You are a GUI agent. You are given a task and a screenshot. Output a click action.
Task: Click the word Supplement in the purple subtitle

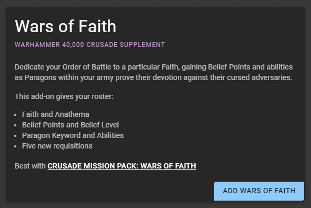(142, 45)
